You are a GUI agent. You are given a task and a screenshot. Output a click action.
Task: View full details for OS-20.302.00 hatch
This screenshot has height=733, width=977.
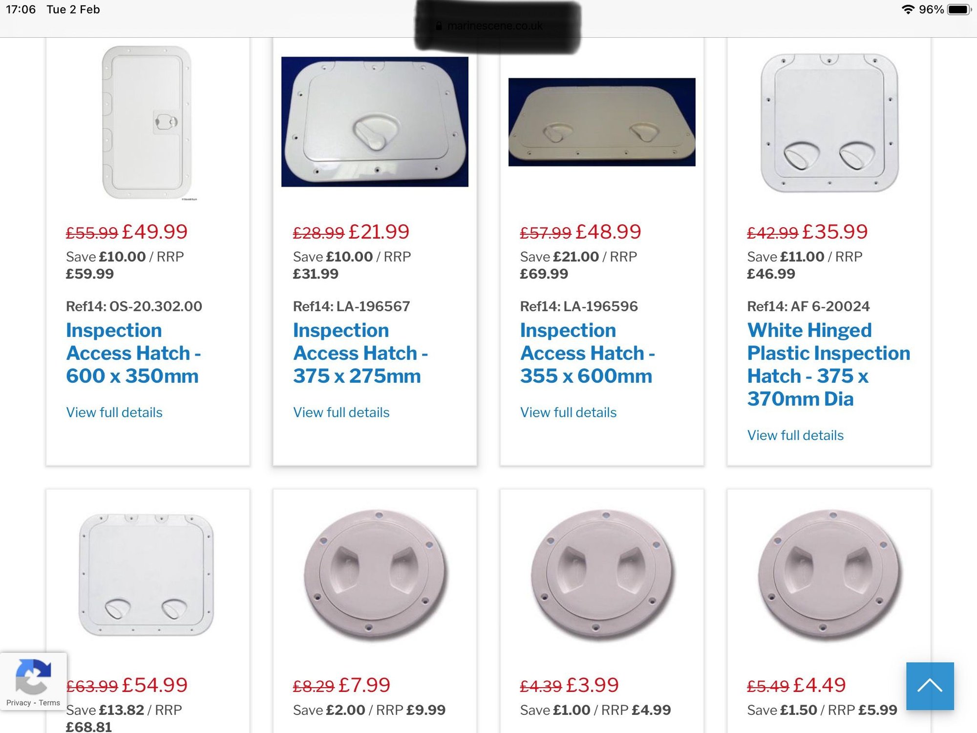[114, 412]
